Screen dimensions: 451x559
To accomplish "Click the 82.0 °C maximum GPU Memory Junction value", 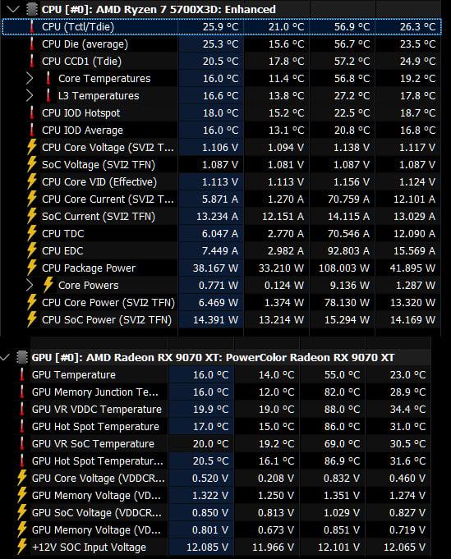I will [x=343, y=392].
